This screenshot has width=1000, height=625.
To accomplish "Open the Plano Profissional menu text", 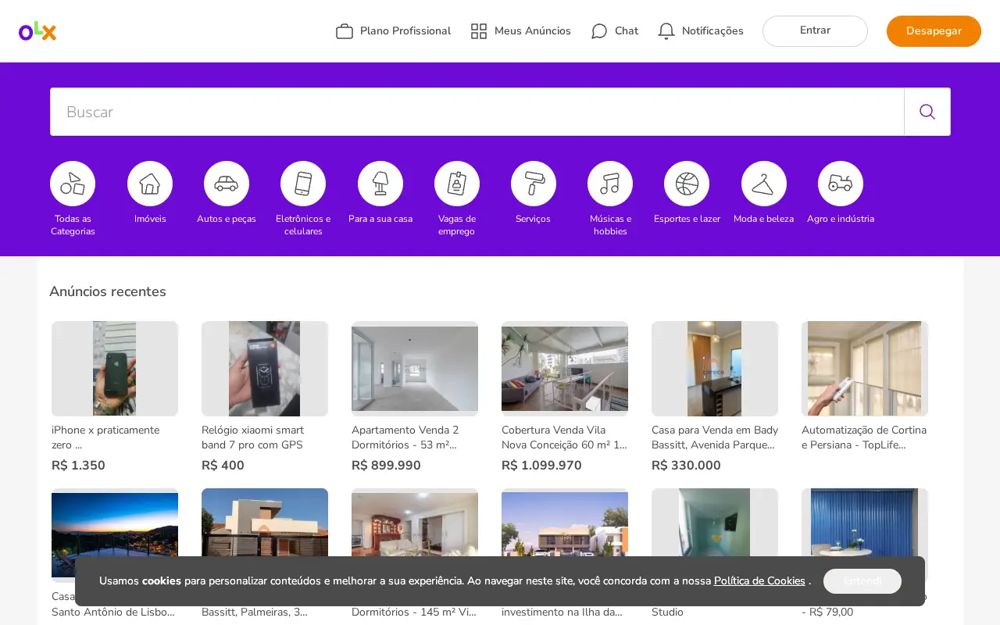I will point(405,31).
